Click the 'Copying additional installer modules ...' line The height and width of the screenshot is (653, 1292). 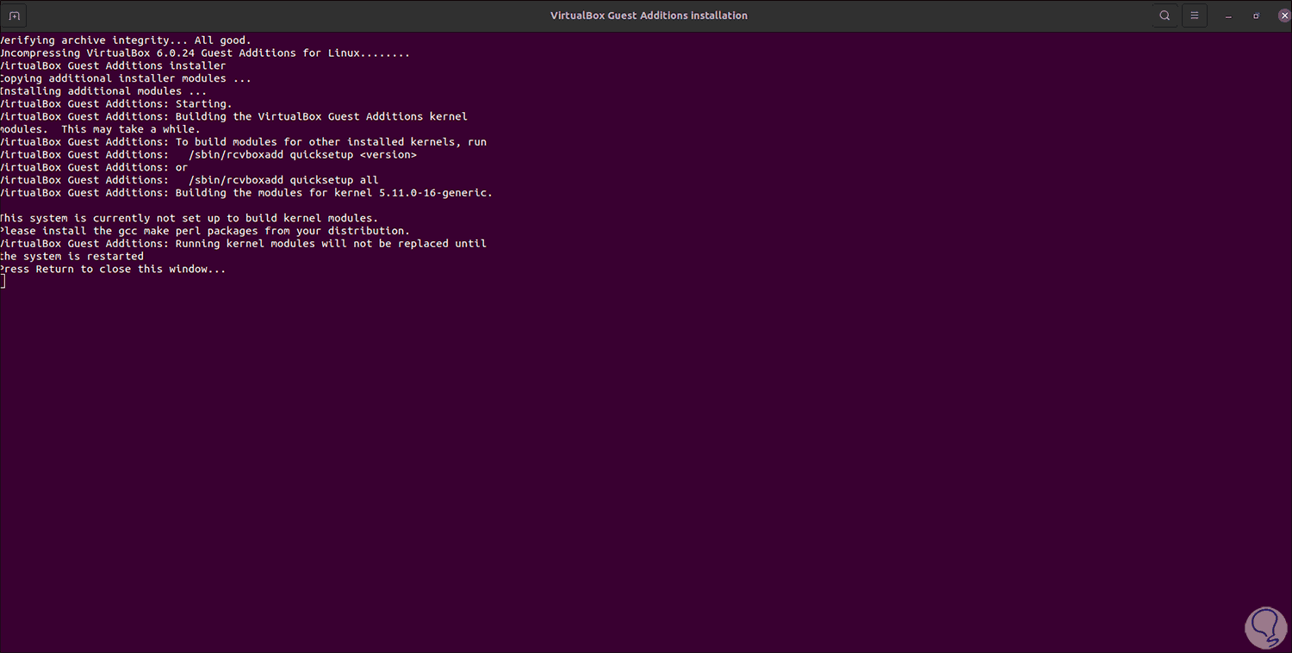[x=126, y=78]
